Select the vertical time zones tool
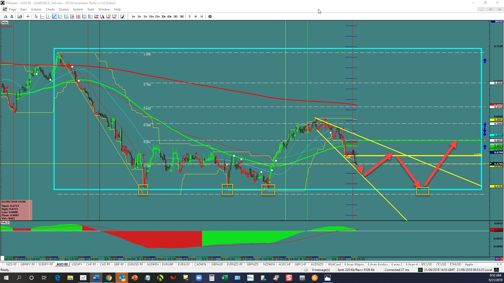 (90, 17)
